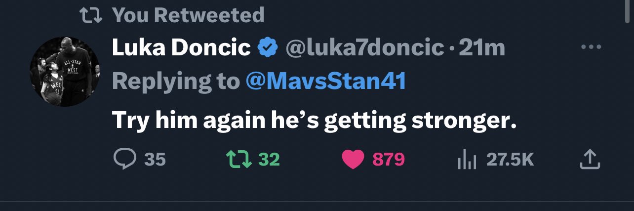This screenshot has height=211, width=634.
Task: Click the 27.5K views count
Action: [510, 160]
